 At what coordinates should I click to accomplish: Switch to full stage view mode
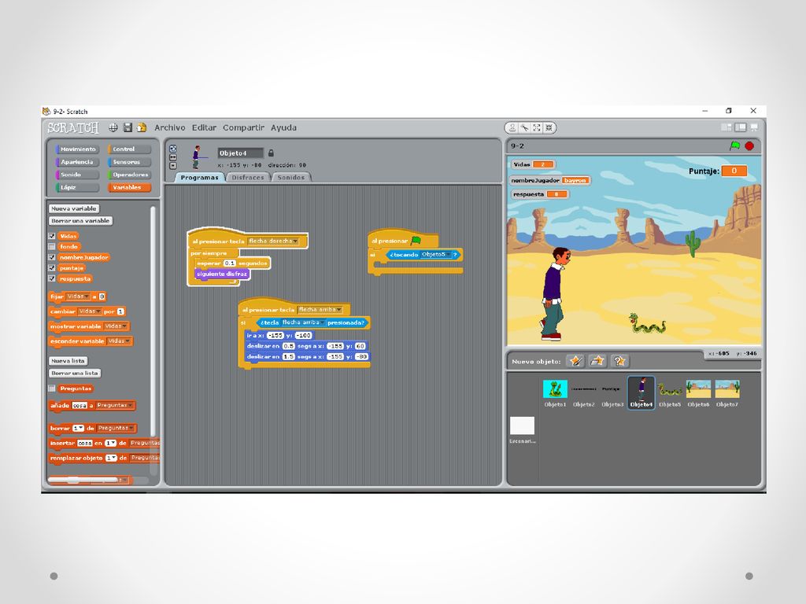coord(740,127)
